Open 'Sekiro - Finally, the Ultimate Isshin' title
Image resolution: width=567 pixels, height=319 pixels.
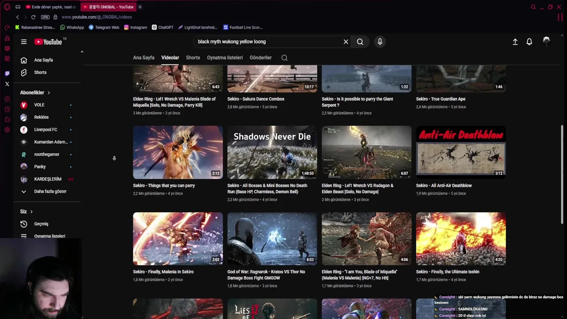(x=447, y=272)
